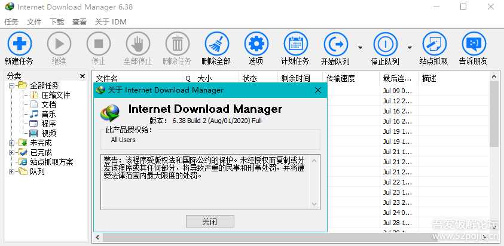Open 停止队列 dropdown arrow
The width and height of the screenshot is (504, 246).
[x=410, y=48]
